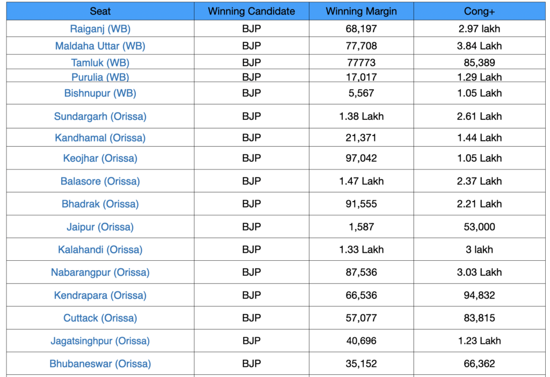
Task: Click the Sundargarh (Orissa) link
Action: pyautogui.click(x=100, y=116)
